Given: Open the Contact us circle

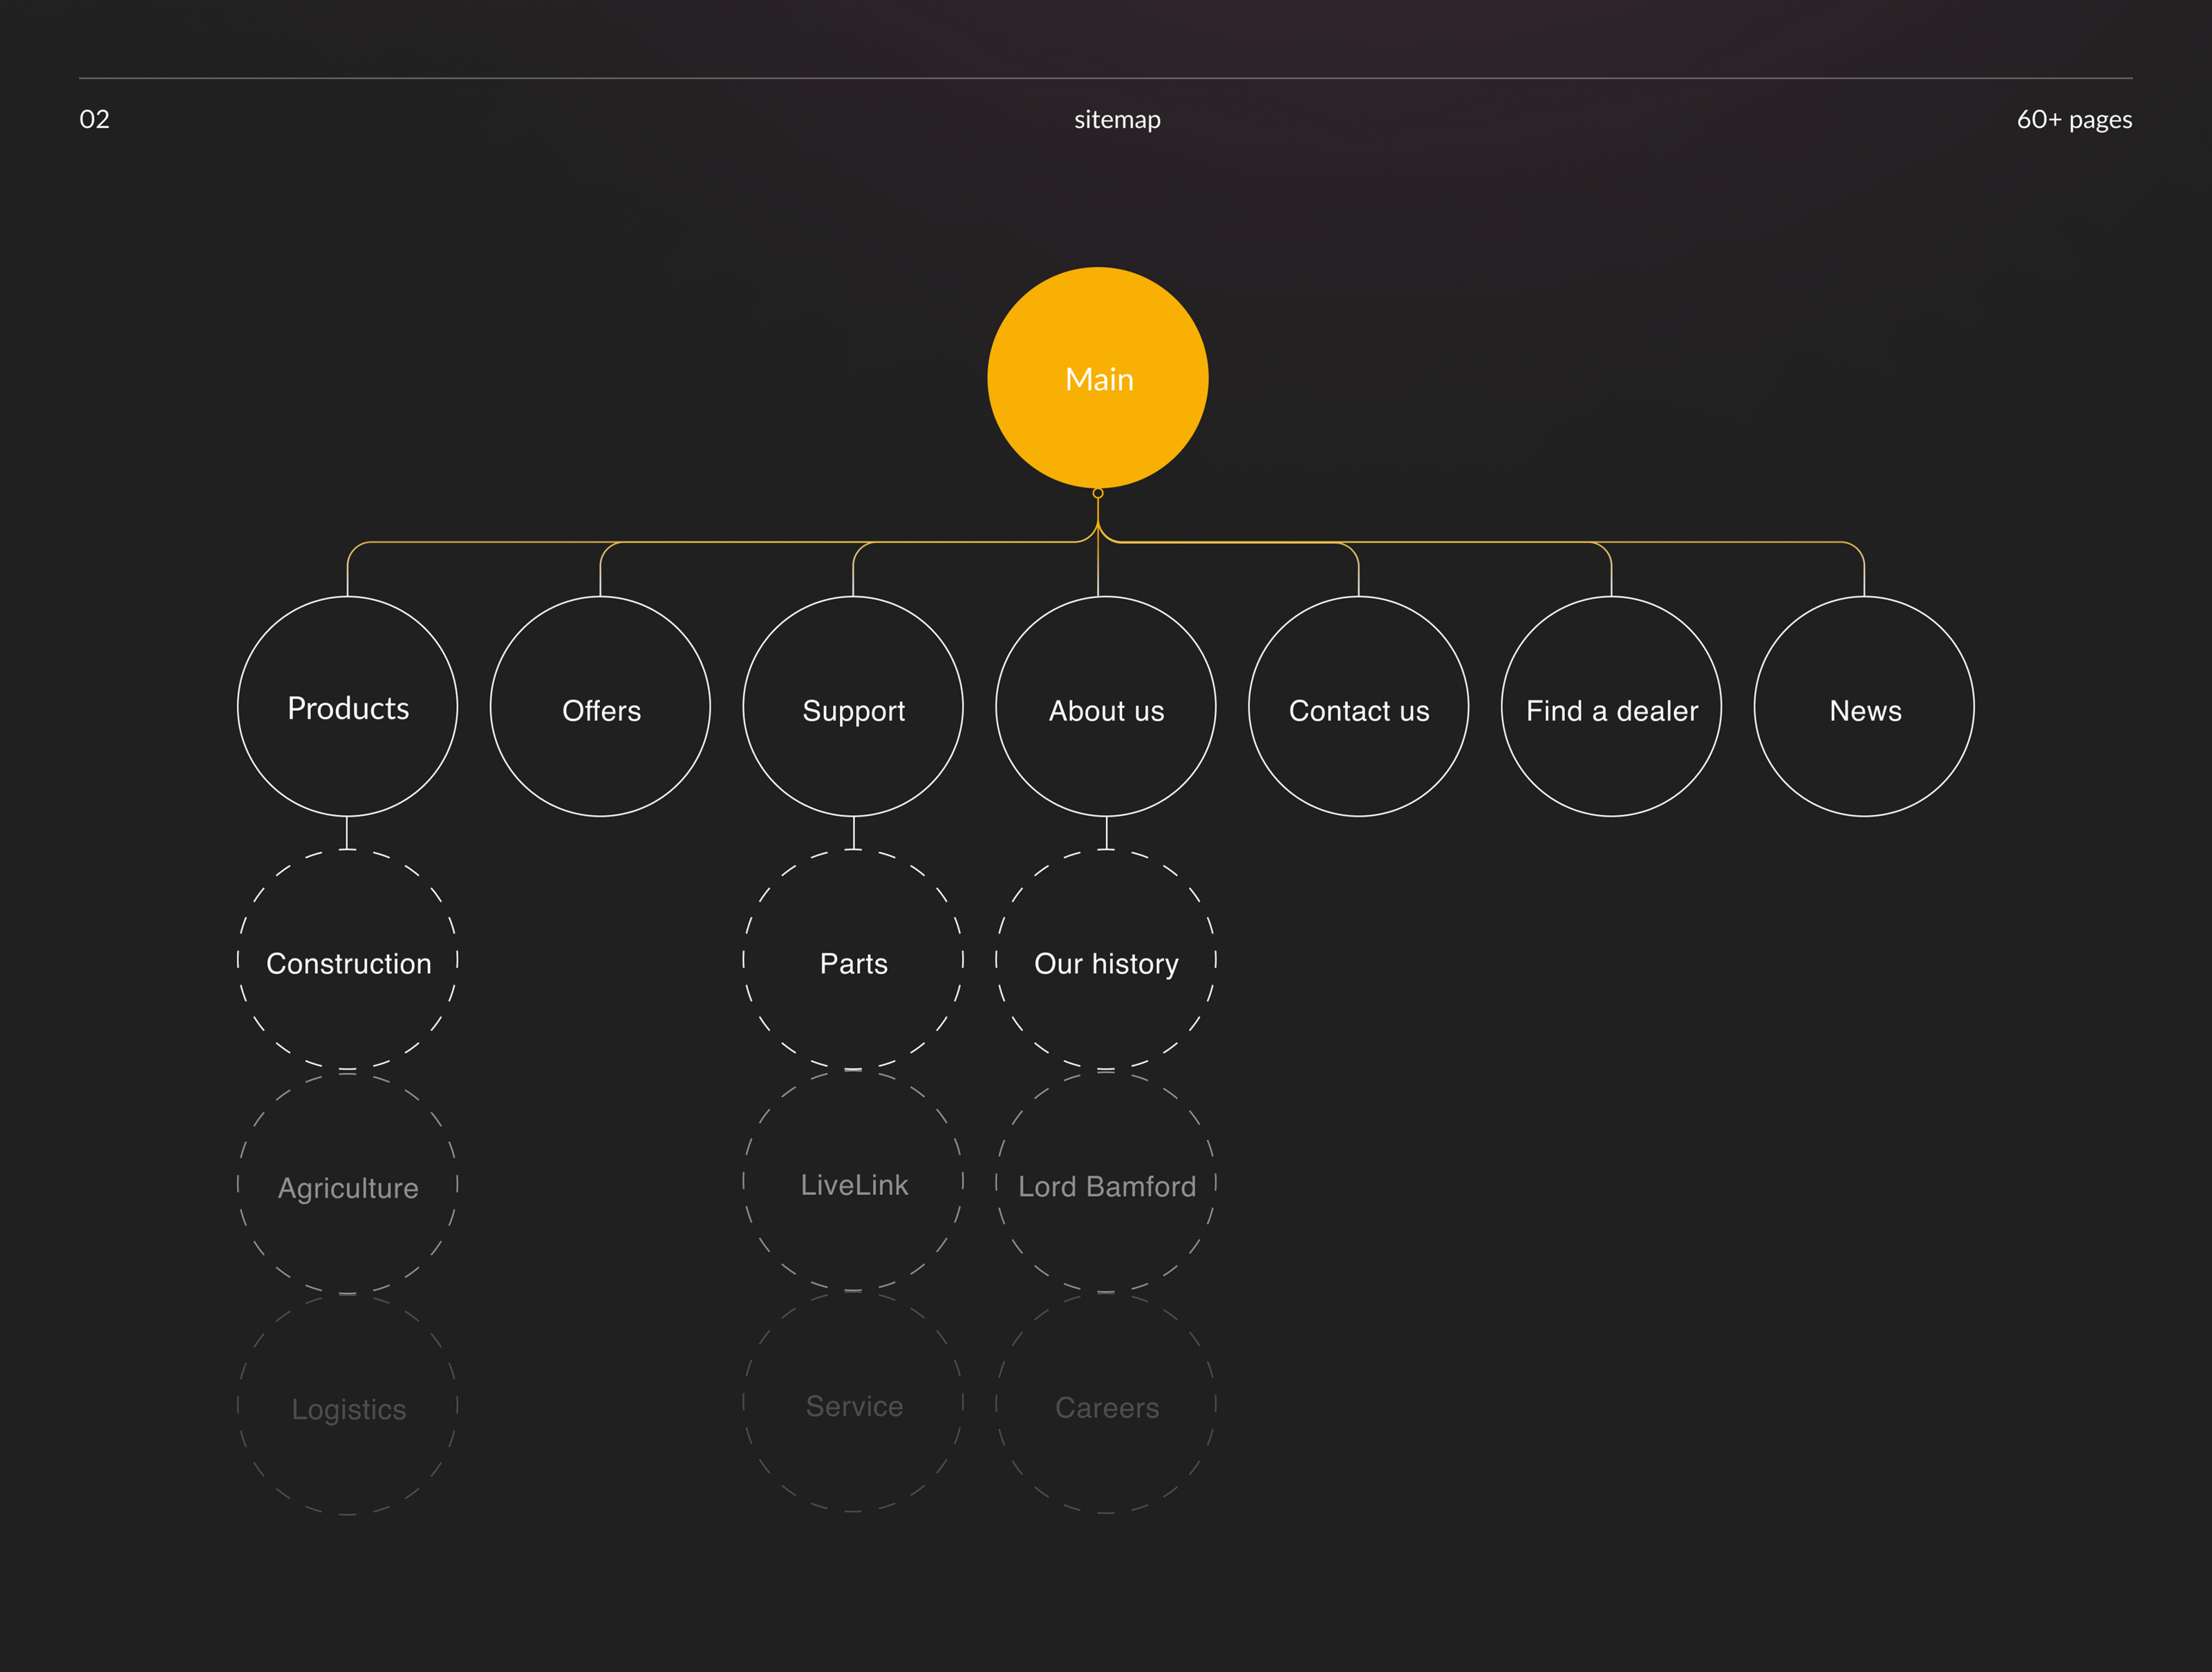Looking at the screenshot, I should pos(1358,707).
